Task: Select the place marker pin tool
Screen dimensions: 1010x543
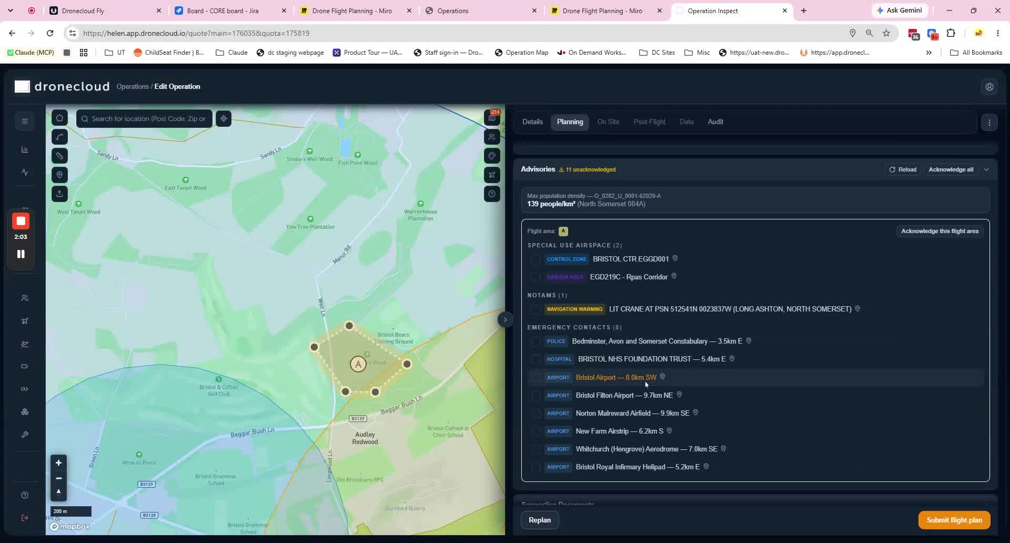Action: pyautogui.click(x=59, y=175)
